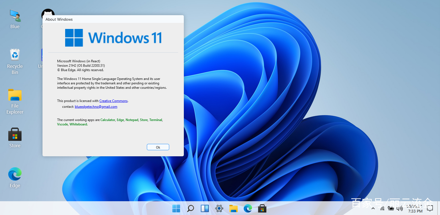The width and height of the screenshot is (440, 215).
Task: Open Search from the taskbar
Action: click(190, 209)
